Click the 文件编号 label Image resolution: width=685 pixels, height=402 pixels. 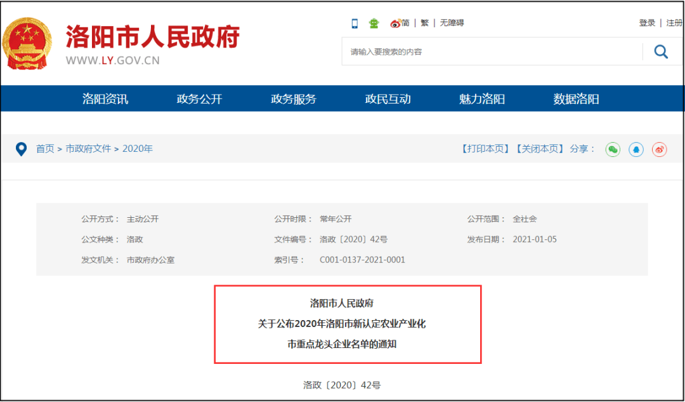coord(293,239)
